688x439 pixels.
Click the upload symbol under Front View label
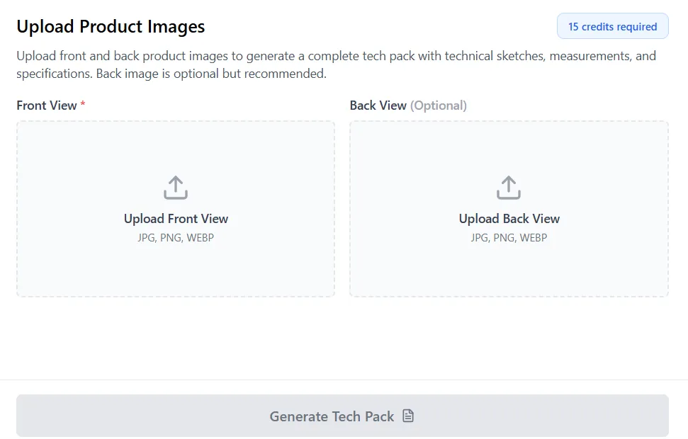pos(175,187)
